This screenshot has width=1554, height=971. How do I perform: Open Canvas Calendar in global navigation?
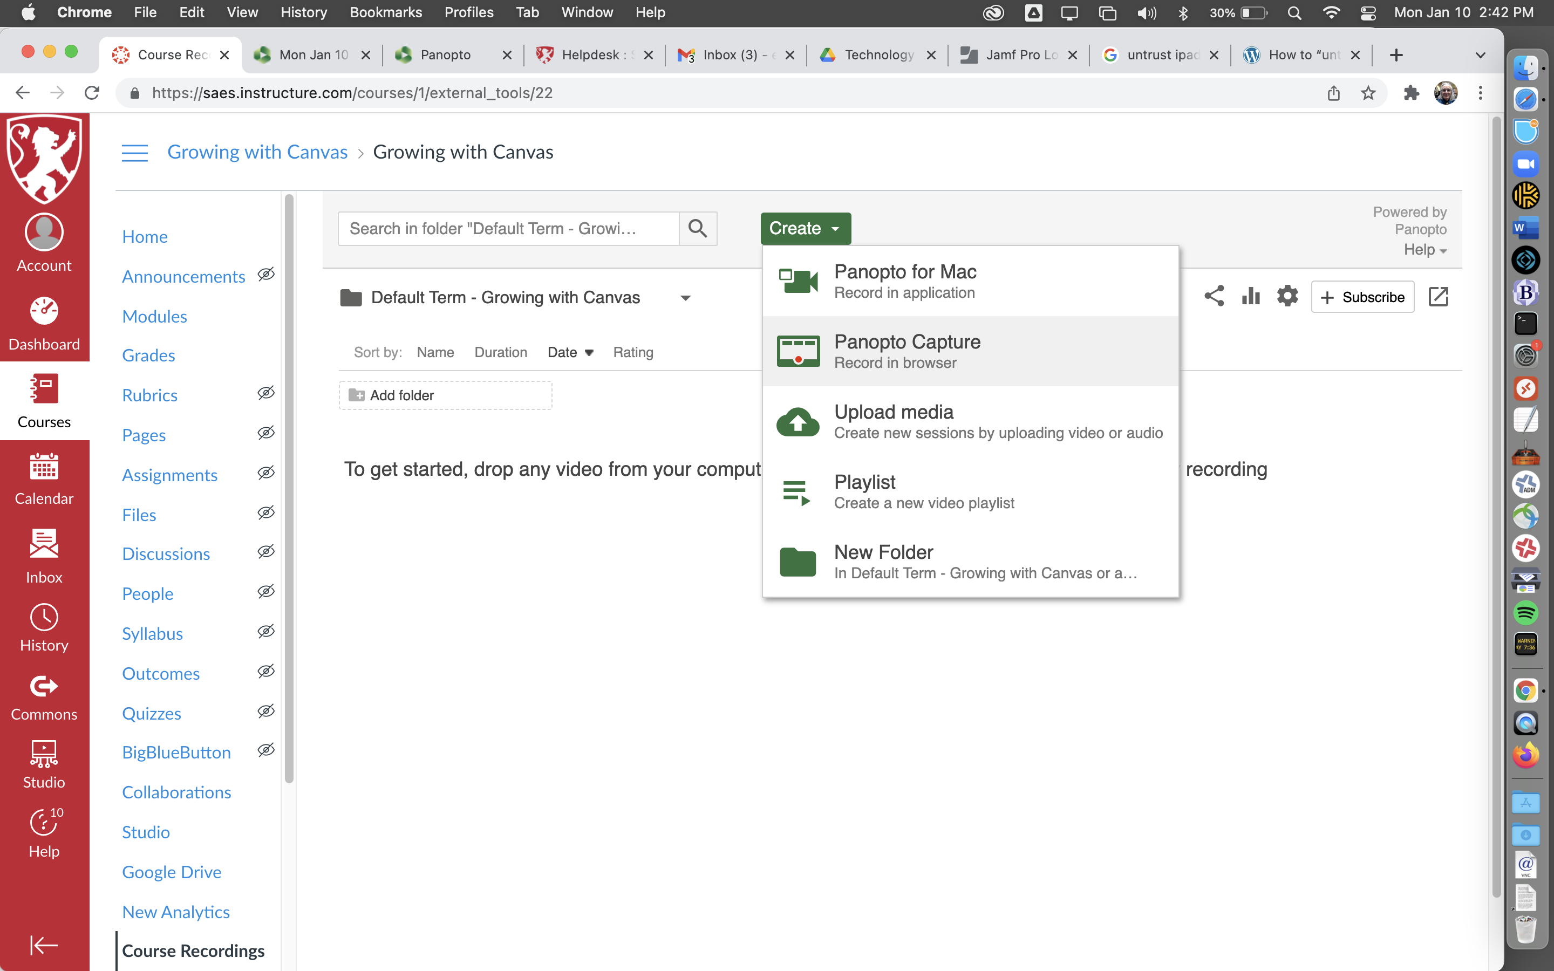(44, 479)
